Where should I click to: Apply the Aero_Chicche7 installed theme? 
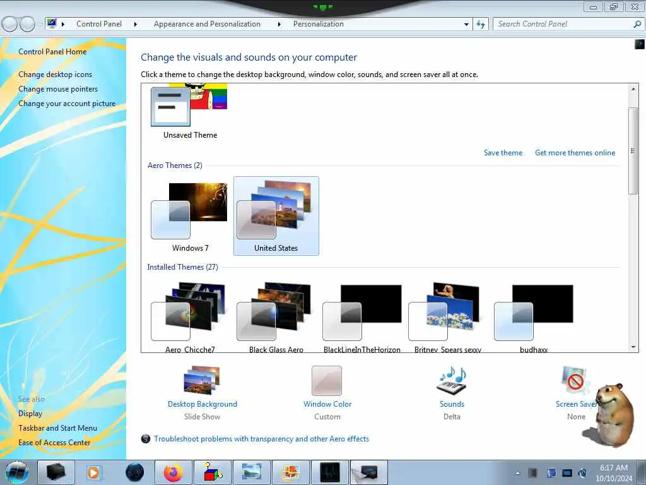pos(190,316)
